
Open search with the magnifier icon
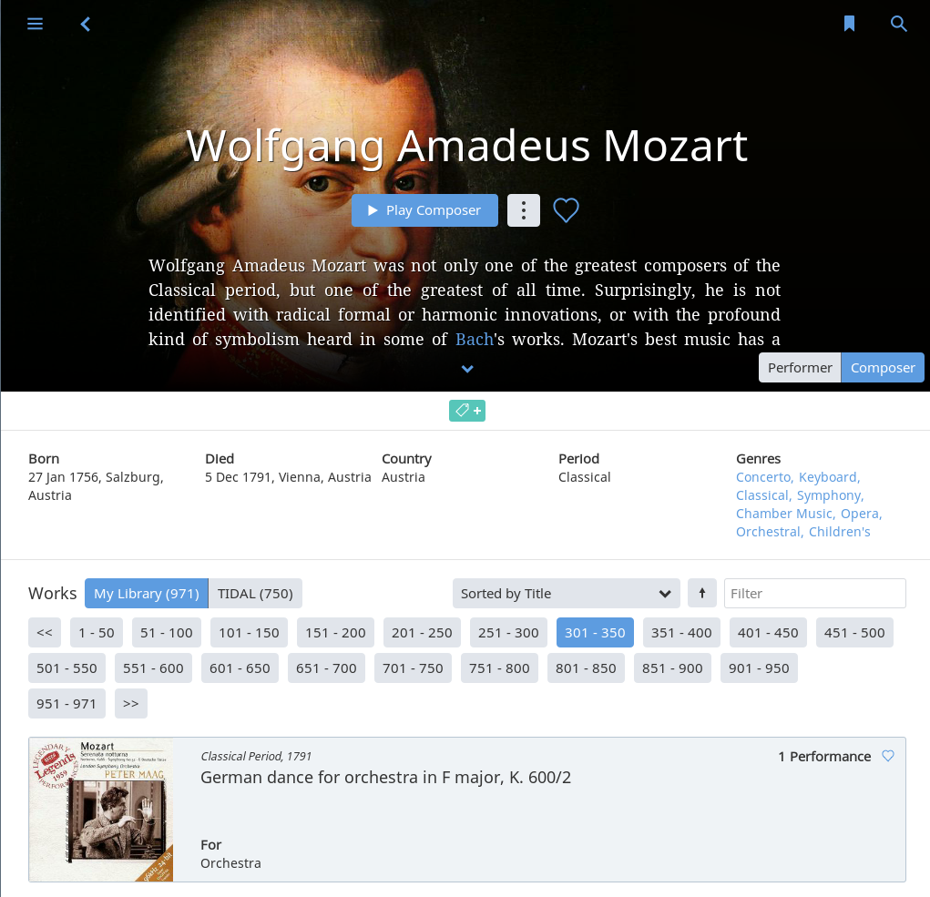click(x=898, y=24)
